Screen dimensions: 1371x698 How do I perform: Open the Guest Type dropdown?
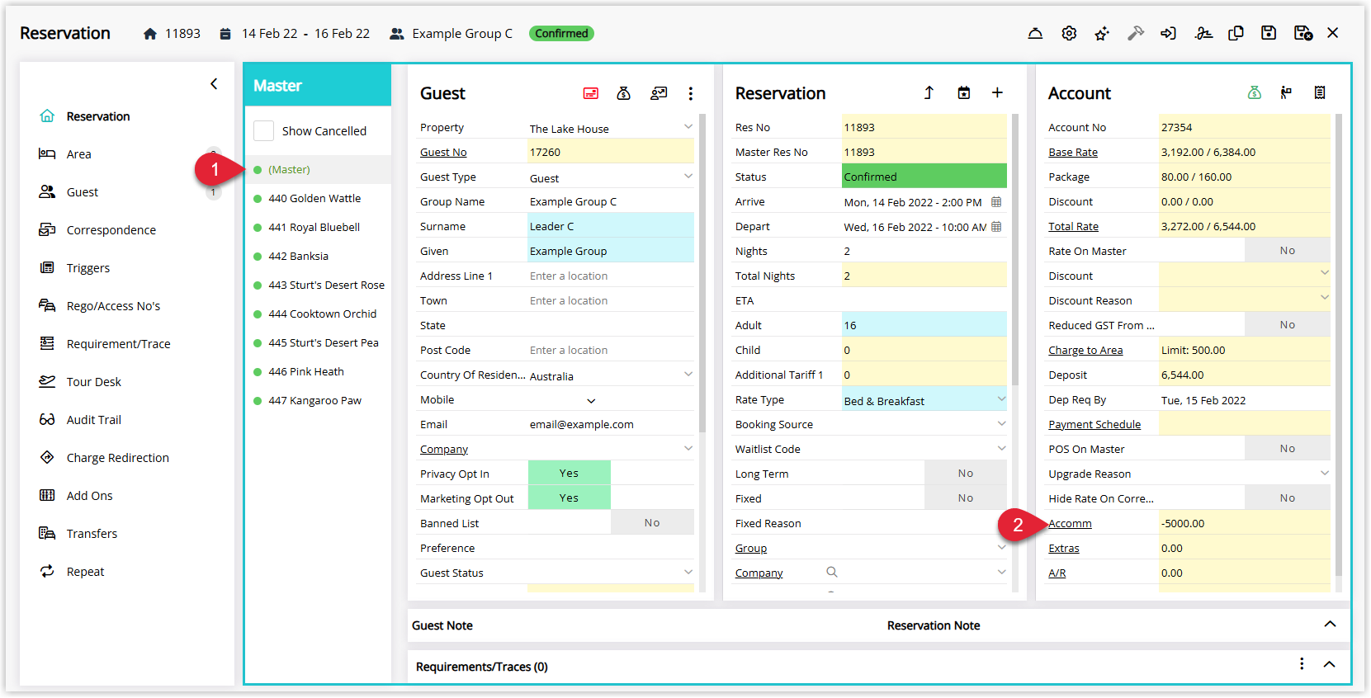click(688, 177)
